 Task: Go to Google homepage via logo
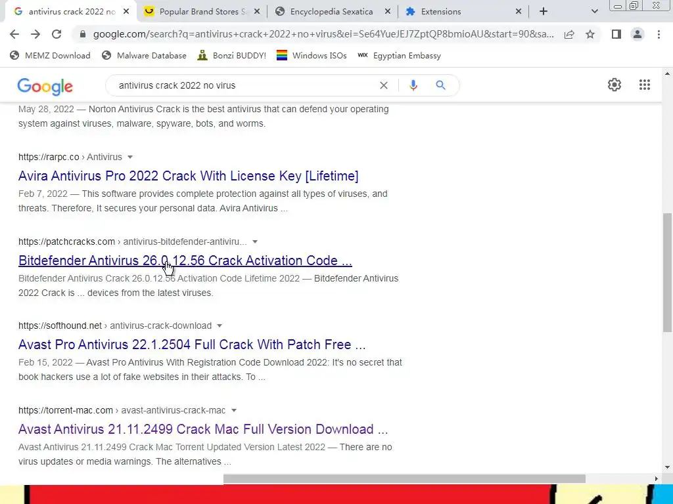(x=45, y=87)
